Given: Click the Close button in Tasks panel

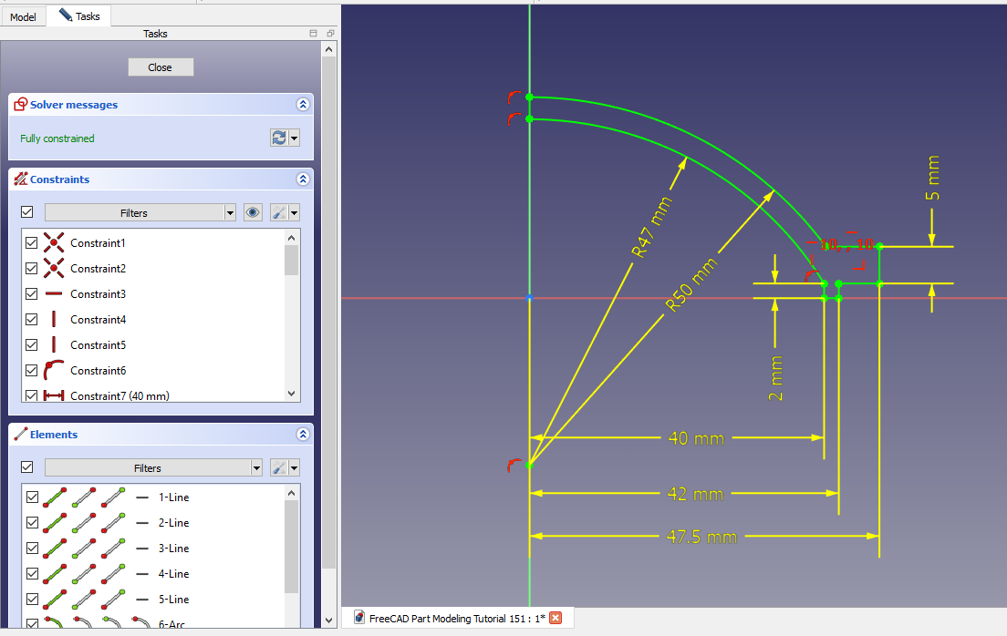Looking at the screenshot, I should 161,67.
